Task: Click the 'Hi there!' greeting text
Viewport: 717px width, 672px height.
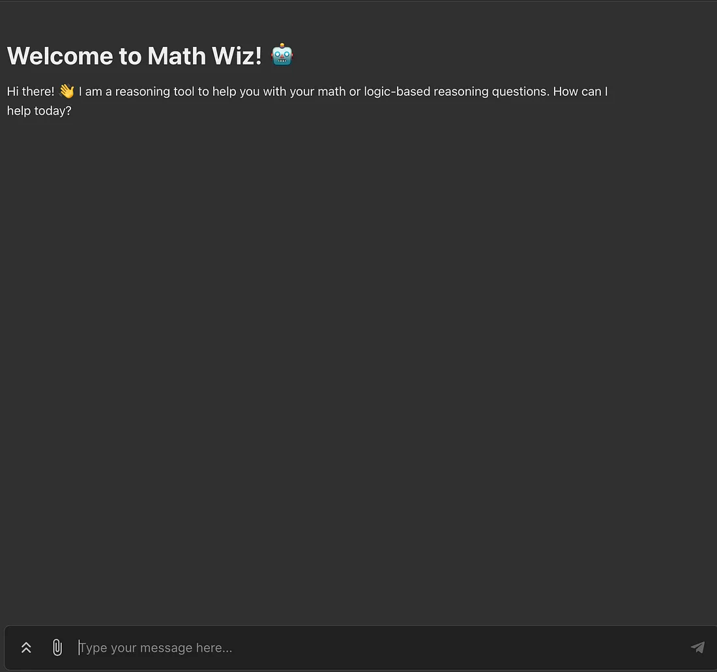Action: [x=31, y=91]
